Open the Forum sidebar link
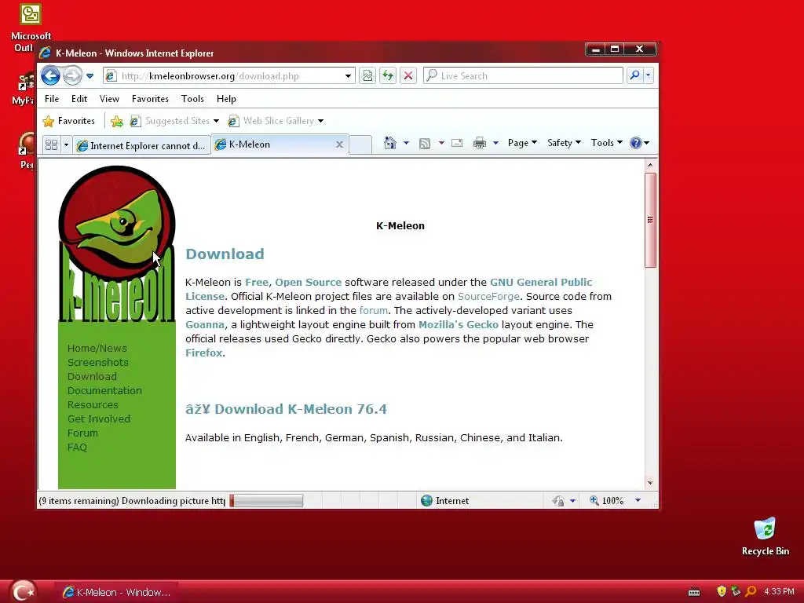Screen dimensions: 804x603 82,433
